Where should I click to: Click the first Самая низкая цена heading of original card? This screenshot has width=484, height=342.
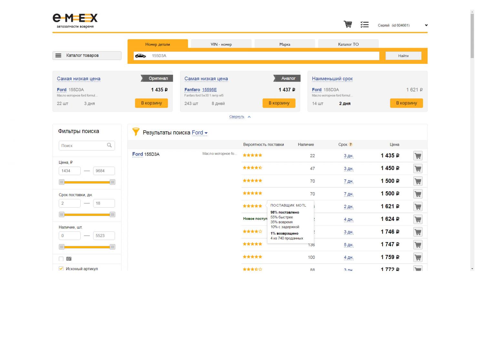click(x=78, y=79)
